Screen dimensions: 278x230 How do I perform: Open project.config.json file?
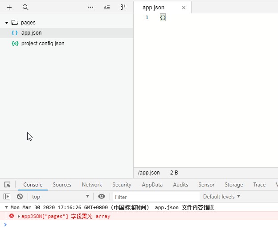pos(43,44)
